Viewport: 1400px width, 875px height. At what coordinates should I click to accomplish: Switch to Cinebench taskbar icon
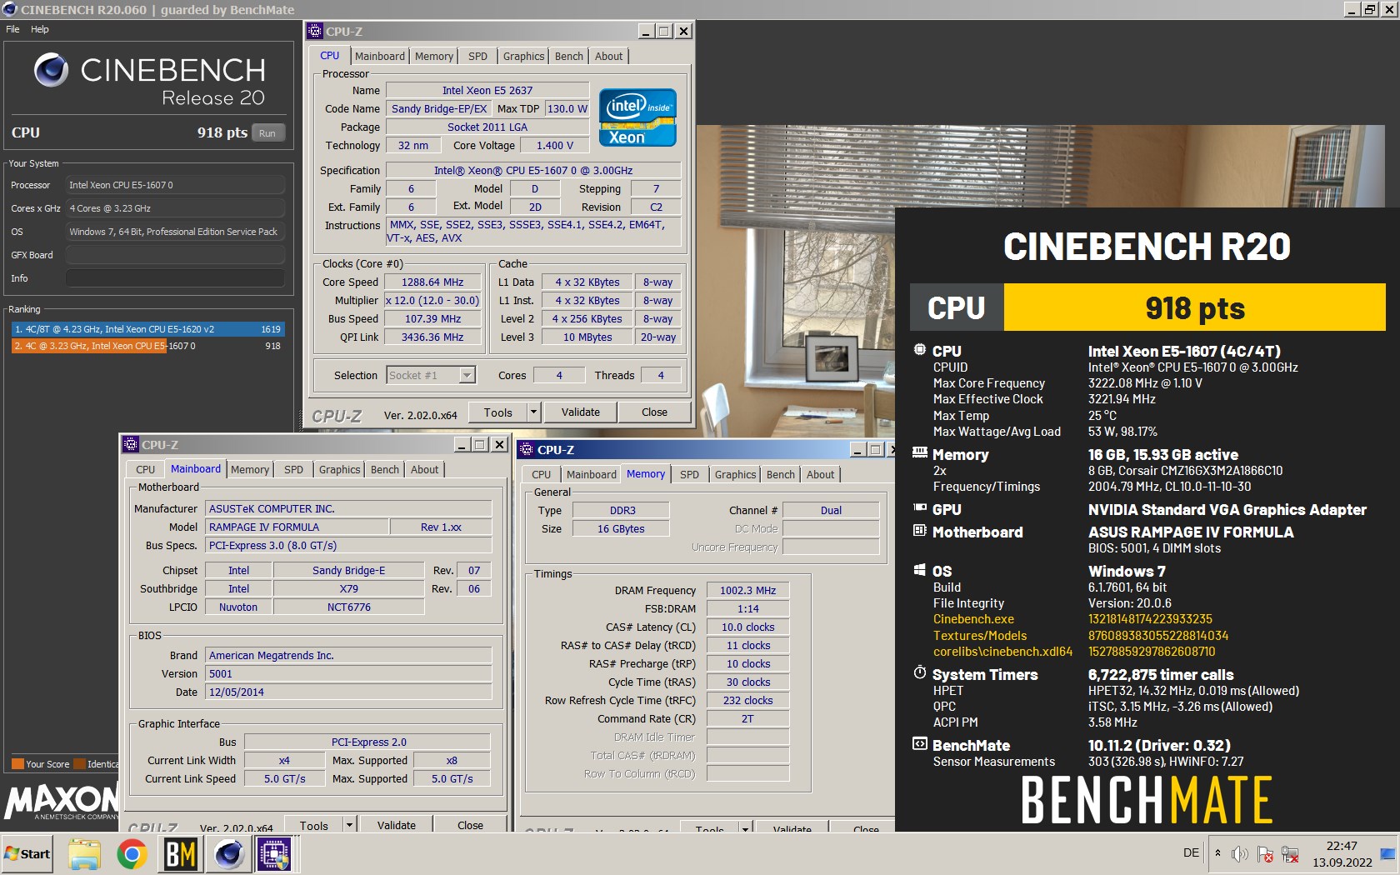(229, 854)
